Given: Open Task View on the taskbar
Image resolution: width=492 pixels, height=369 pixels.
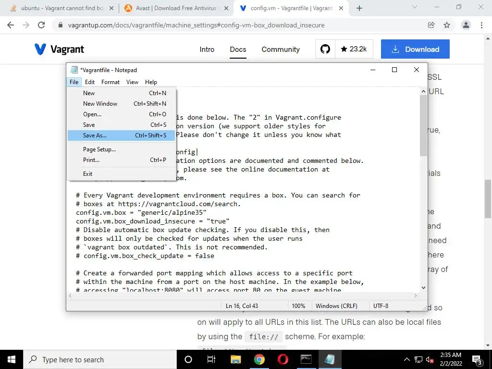Looking at the screenshot, I should 211,359.
